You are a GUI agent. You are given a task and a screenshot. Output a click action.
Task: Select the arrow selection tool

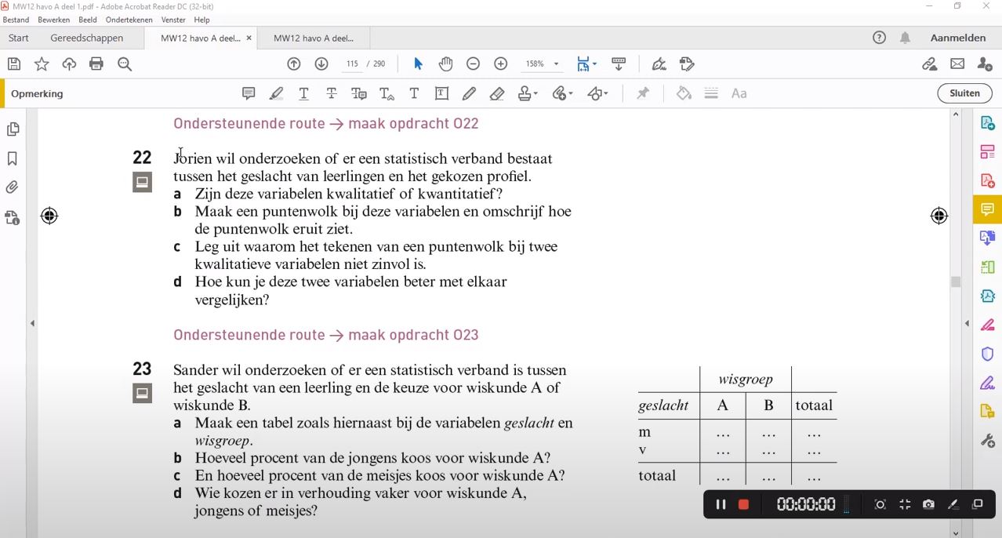418,64
